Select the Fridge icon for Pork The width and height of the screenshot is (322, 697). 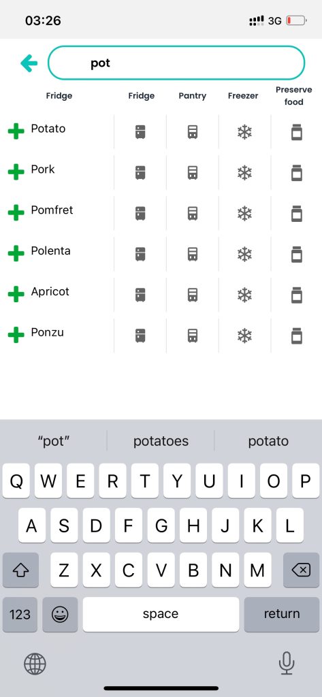tap(140, 172)
